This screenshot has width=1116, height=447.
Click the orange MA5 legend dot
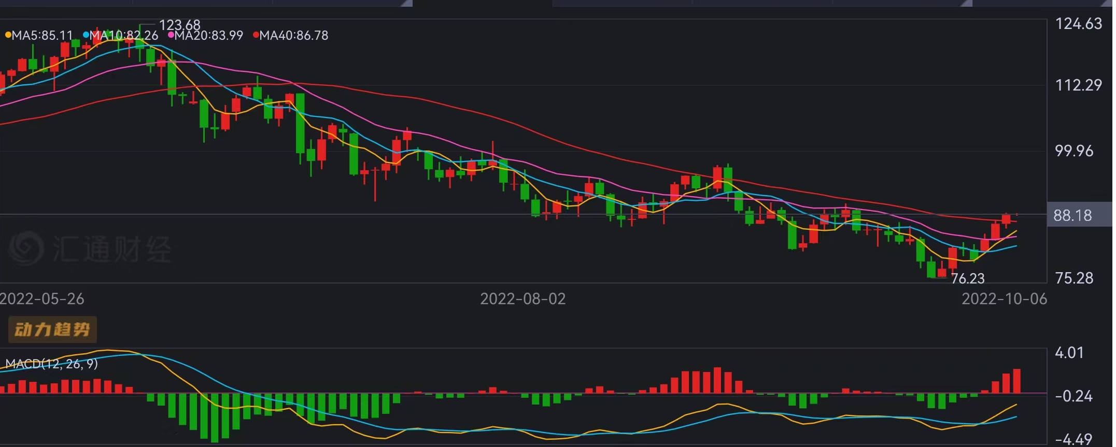8,35
